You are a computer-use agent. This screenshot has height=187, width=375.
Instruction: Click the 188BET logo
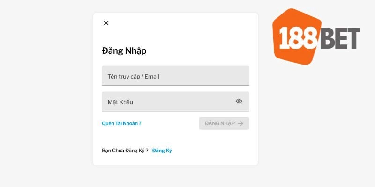316,38
